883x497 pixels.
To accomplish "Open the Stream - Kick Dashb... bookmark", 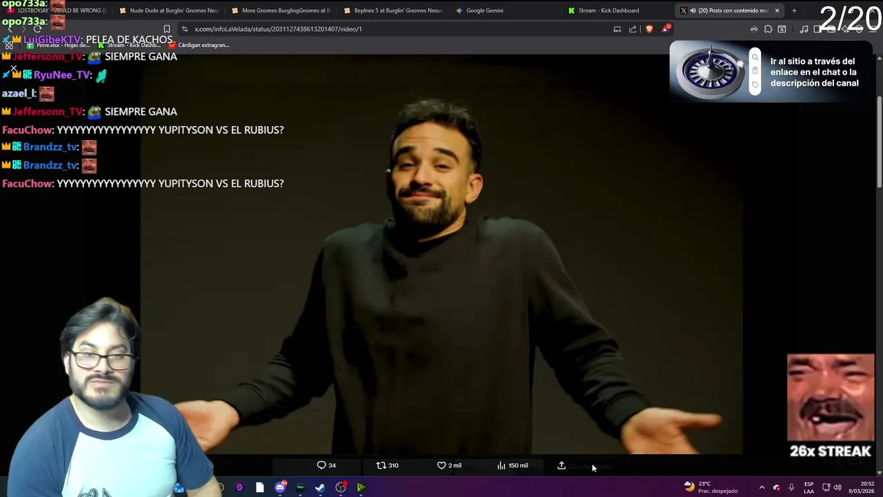I will point(130,45).
